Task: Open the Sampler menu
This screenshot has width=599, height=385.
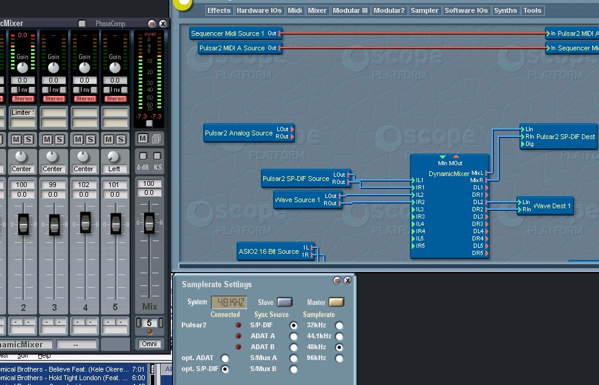Action: tap(424, 10)
